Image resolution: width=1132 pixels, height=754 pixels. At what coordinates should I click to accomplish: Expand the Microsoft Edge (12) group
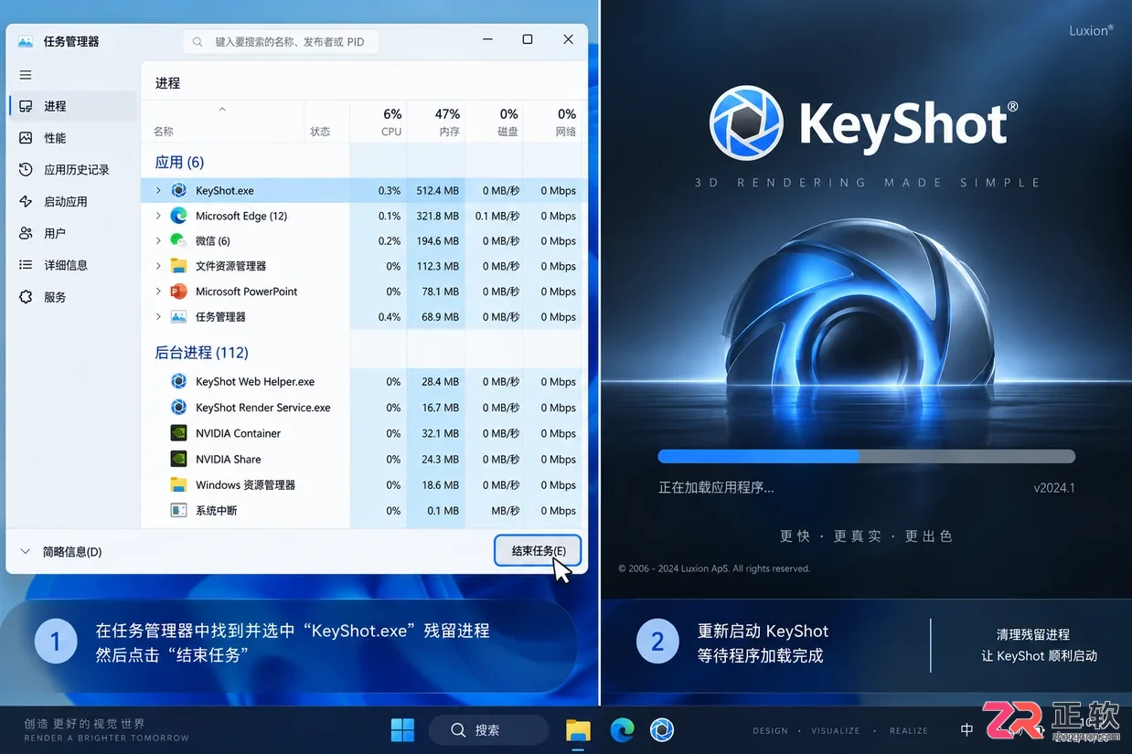158,216
